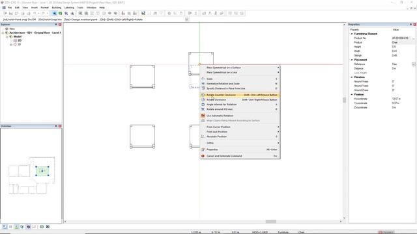The height and width of the screenshot is (234, 417).
Task: Click the green magnifier zoom icon
Action: click(x=61, y=13)
